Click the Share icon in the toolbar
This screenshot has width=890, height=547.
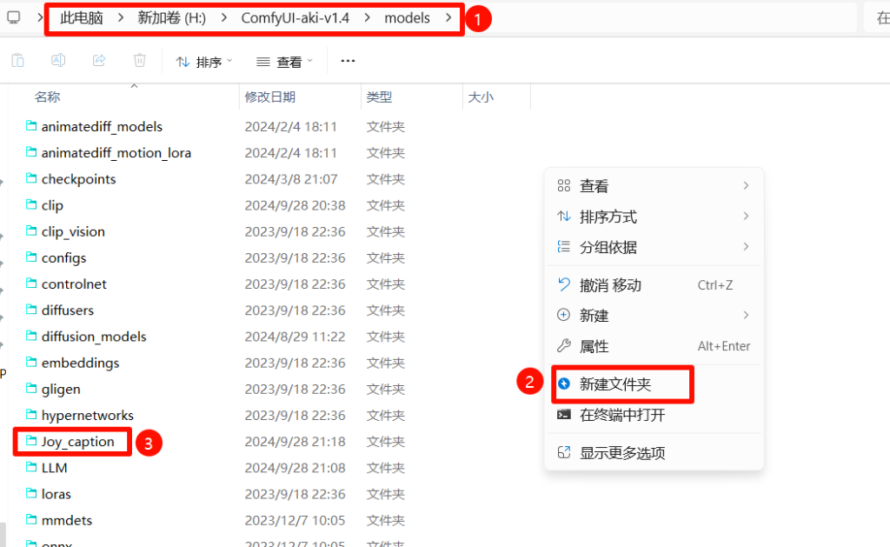click(x=98, y=60)
